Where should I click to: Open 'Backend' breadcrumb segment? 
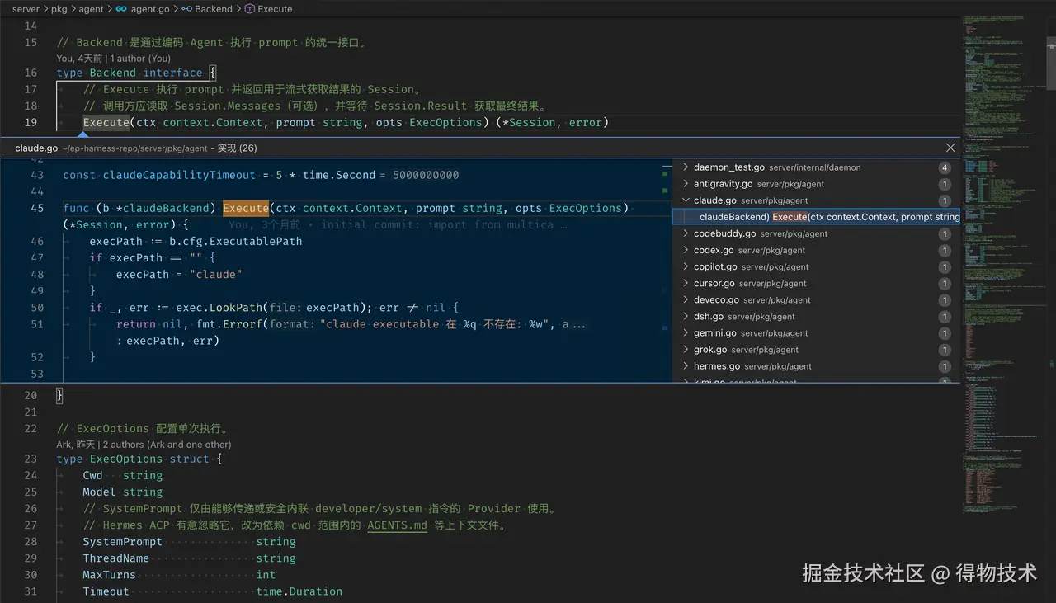[214, 9]
